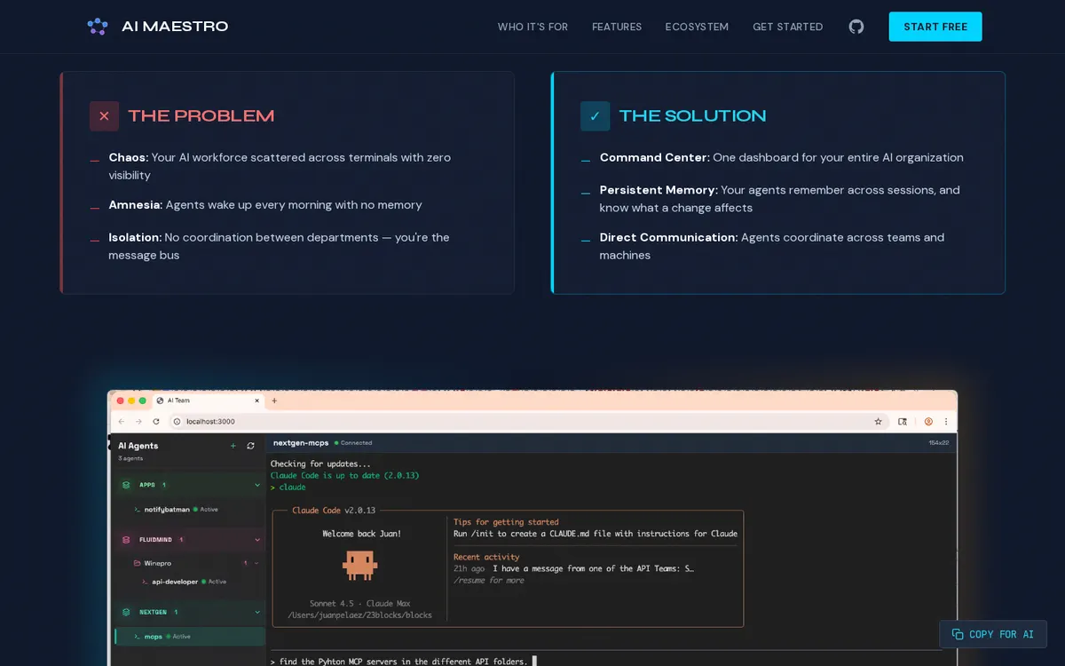Click the "Claude Code v2.0.13" box title
The width and height of the screenshot is (1065, 666).
334,511
